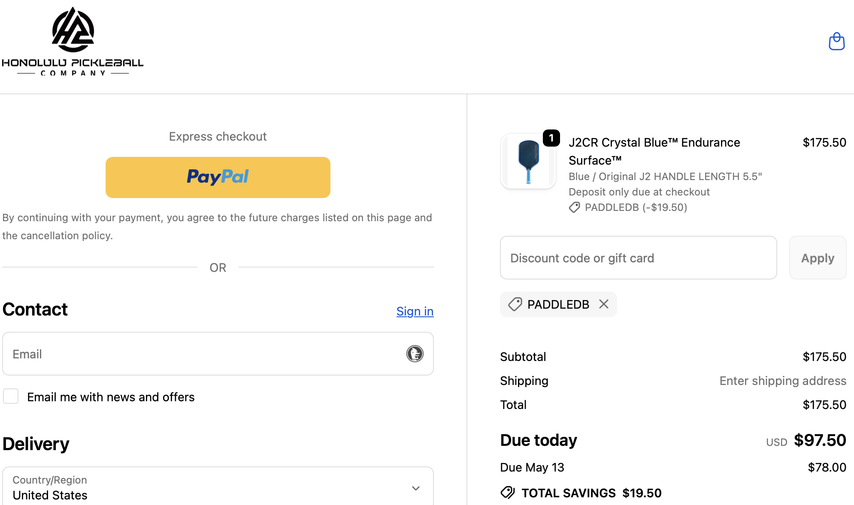Click the quantity badge on paddle image
Viewport: 854px width, 505px height.
[551, 138]
